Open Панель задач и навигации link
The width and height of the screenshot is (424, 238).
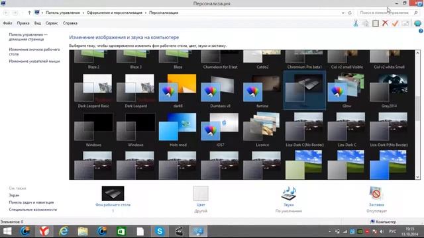click(31, 202)
